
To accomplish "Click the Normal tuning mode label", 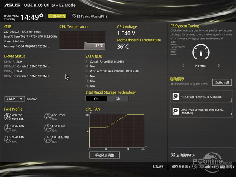I will click(201, 66).
